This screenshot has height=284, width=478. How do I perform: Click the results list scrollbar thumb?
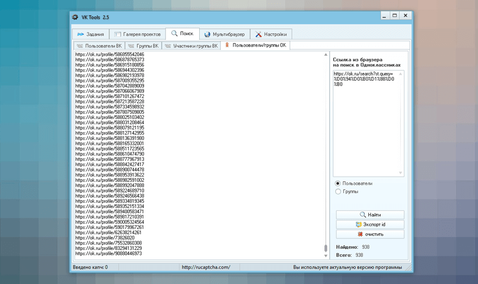[x=325, y=248]
